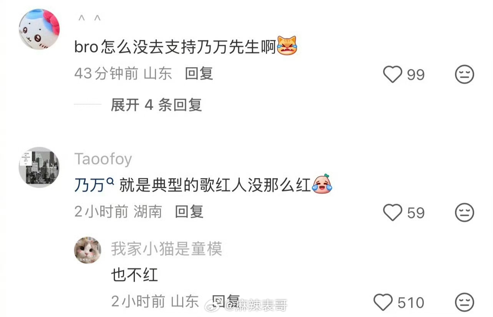Screen dimensions: 493x317
Task: Reply to Taoofoy's 2小时前 湖南 comment
Action: [189, 211]
